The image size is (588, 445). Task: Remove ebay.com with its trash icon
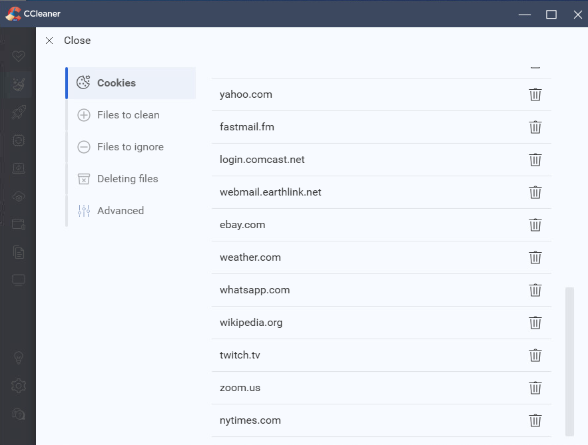pos(535,225)
